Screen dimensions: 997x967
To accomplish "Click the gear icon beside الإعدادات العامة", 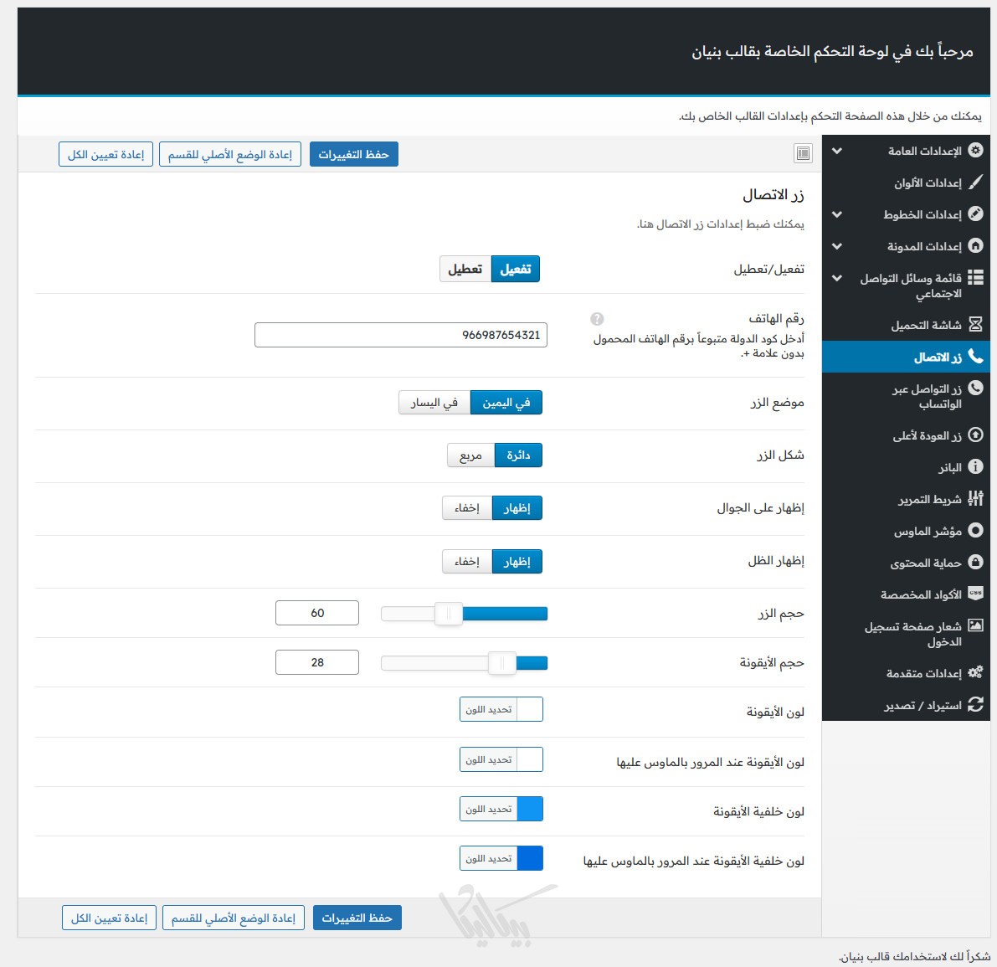I will coord(975,151).
